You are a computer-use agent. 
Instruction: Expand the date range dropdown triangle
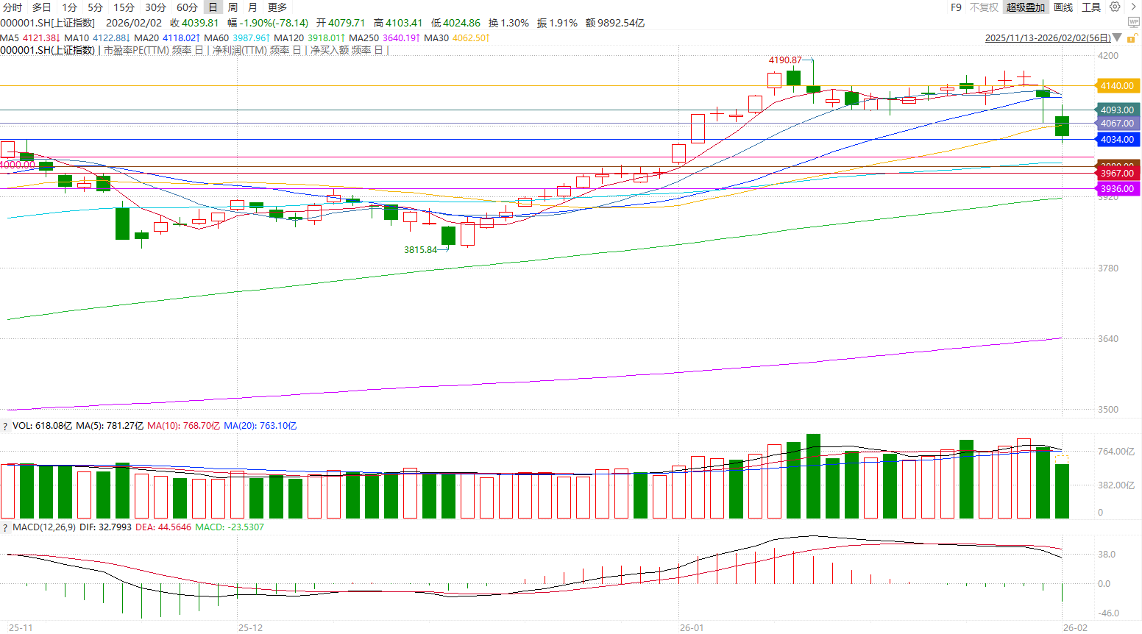click(1118, 38)
